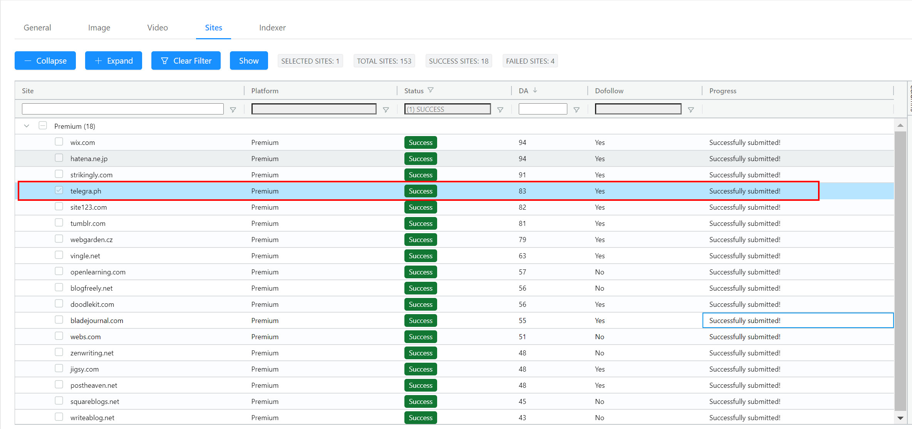This screenshot has height=429, width=912.
Task: Tick the writeablog.net checkbox
Action: [59, 417]
